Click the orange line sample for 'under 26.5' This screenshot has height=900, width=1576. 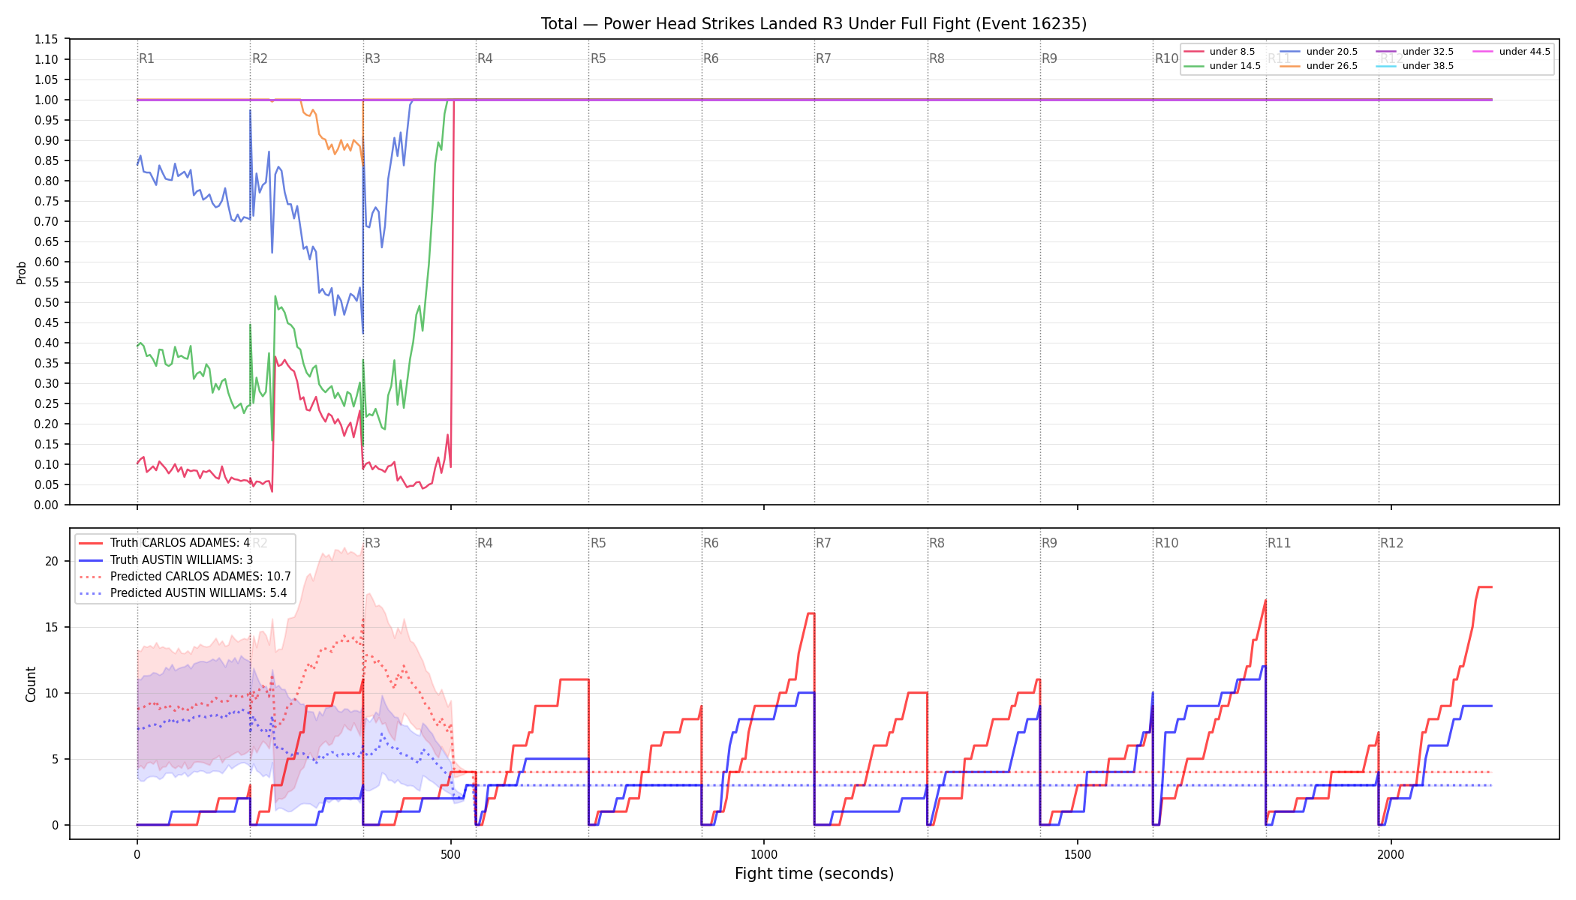(x=1290, y=66)
